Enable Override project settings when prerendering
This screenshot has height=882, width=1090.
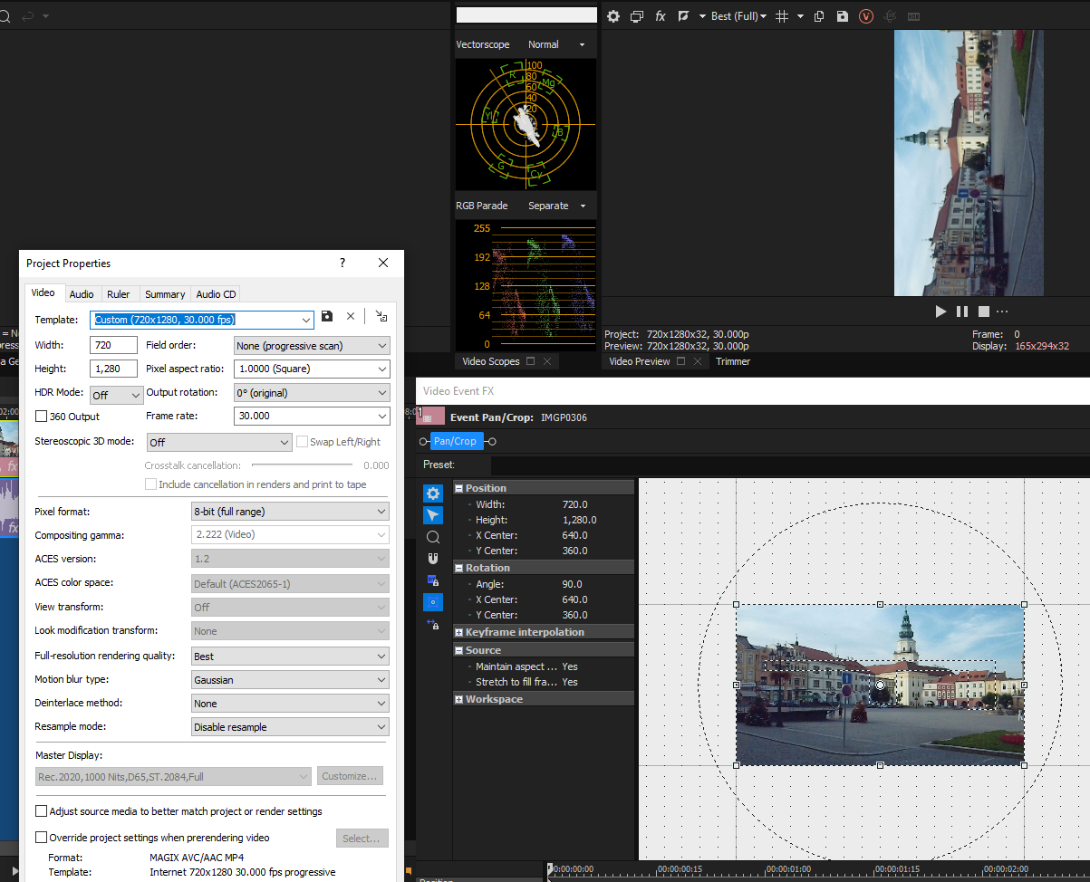click(42, 838)
